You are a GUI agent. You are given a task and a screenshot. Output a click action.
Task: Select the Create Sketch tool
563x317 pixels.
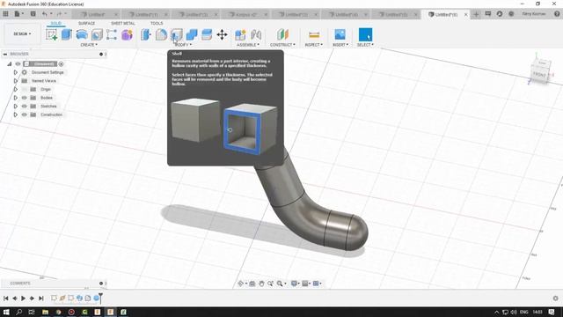(x=52, y=34)
